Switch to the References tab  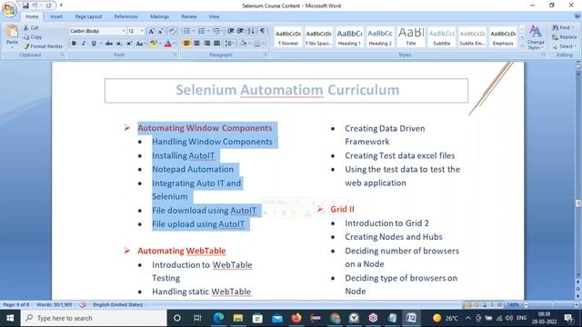(x=125, y=16)
